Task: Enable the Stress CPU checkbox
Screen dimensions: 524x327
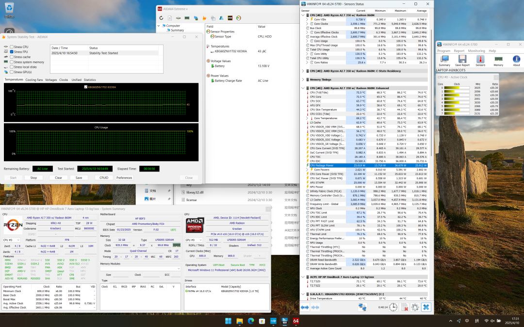Action: coord(12,47)
